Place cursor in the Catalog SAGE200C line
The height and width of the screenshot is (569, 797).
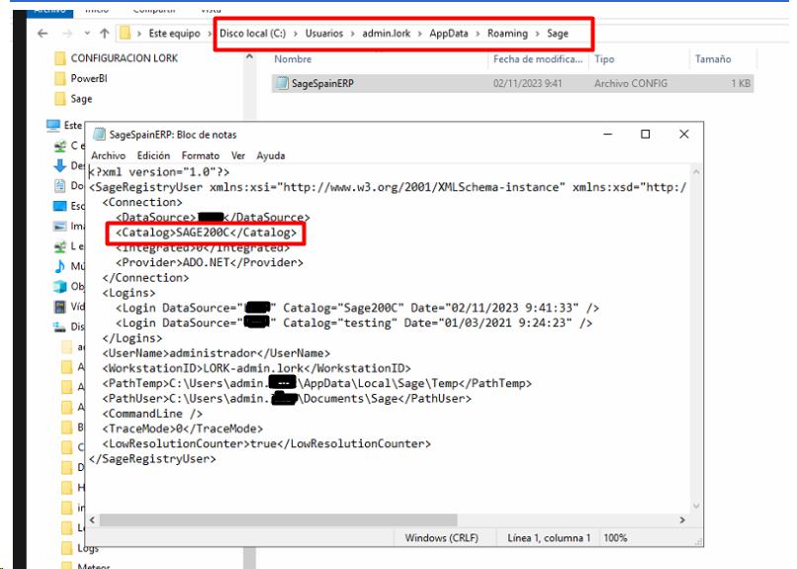click(206, 233)
